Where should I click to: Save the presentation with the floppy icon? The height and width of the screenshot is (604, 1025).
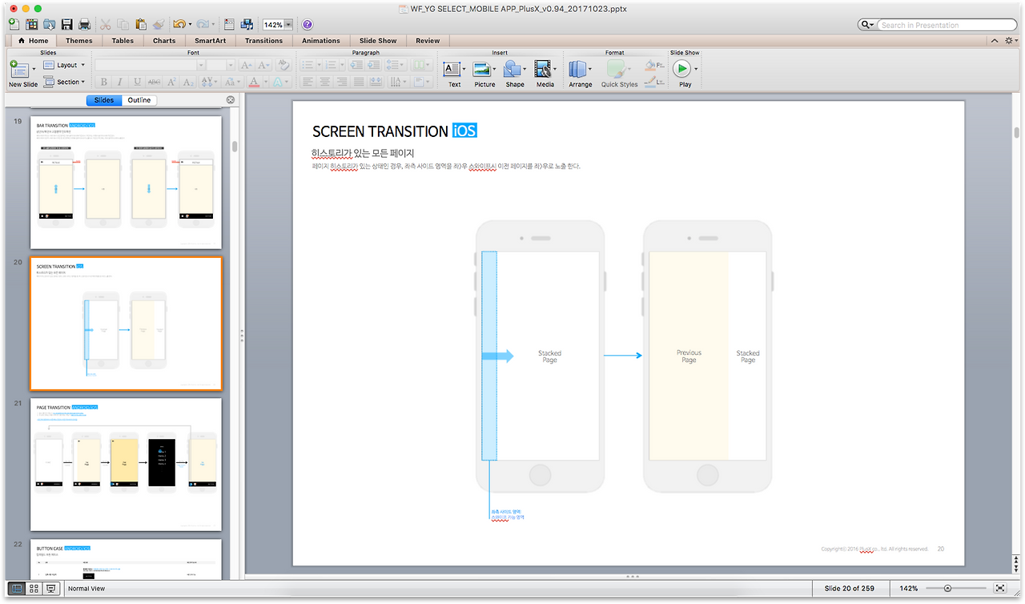[67, 25]
